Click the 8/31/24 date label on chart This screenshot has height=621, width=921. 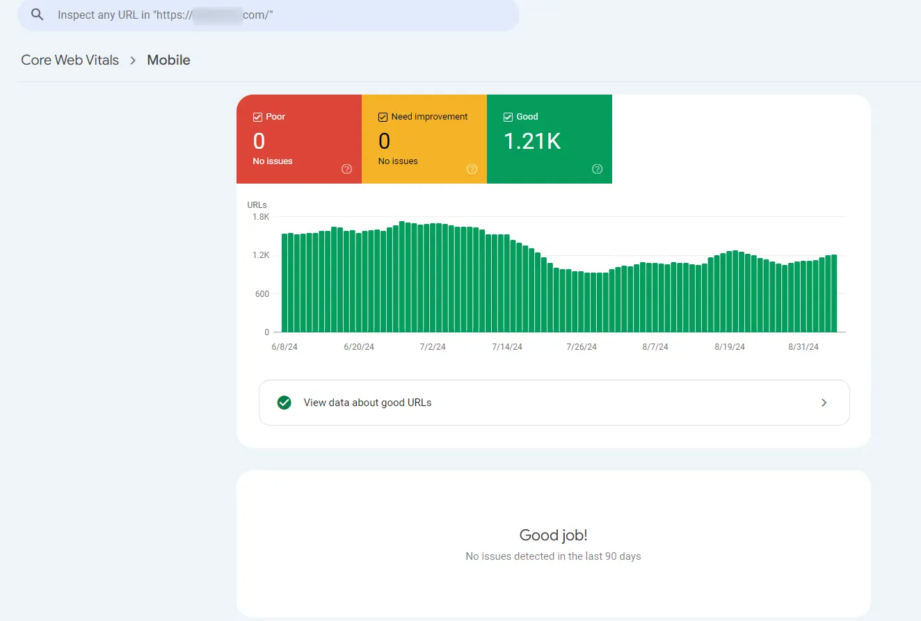click(803, 347)
